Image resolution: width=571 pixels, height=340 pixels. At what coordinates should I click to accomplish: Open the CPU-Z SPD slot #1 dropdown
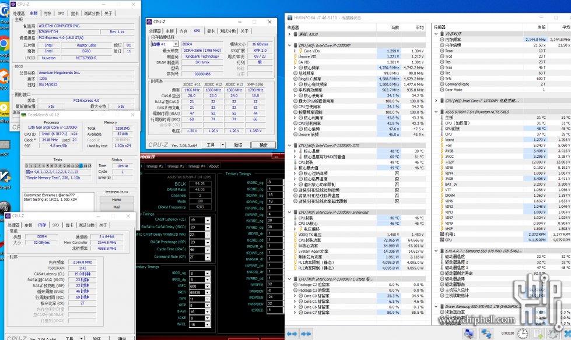(176, 44)
